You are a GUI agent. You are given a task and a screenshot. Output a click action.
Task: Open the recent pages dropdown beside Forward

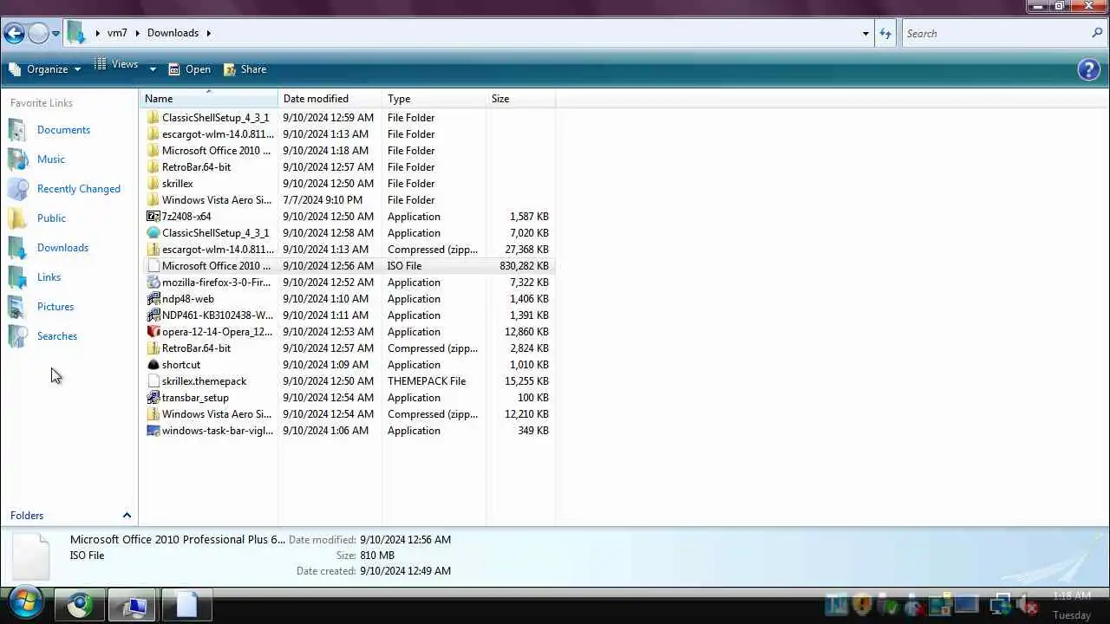click(55, 34)
